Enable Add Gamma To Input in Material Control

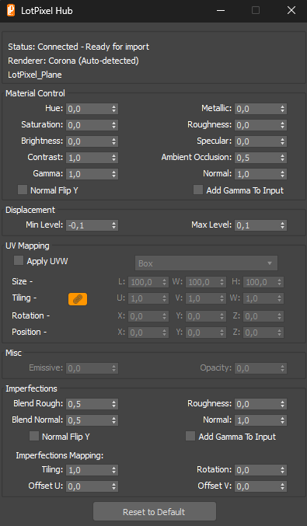coord(198,190)
